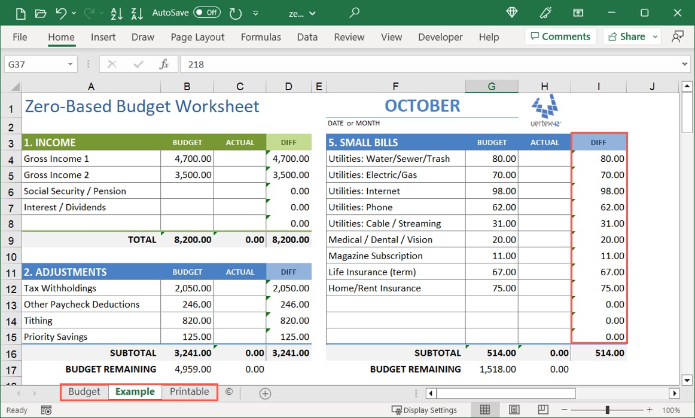Open the Formulas ribbon tab

(261, 36)
